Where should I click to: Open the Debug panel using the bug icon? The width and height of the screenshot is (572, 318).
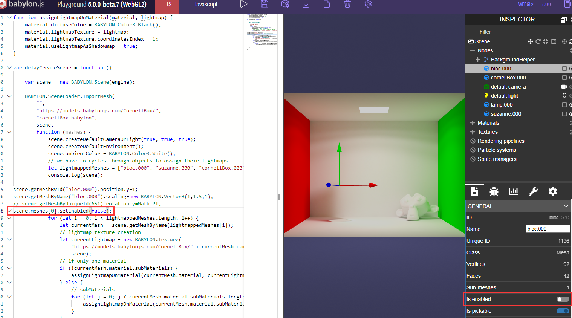[x=494, y=191]
